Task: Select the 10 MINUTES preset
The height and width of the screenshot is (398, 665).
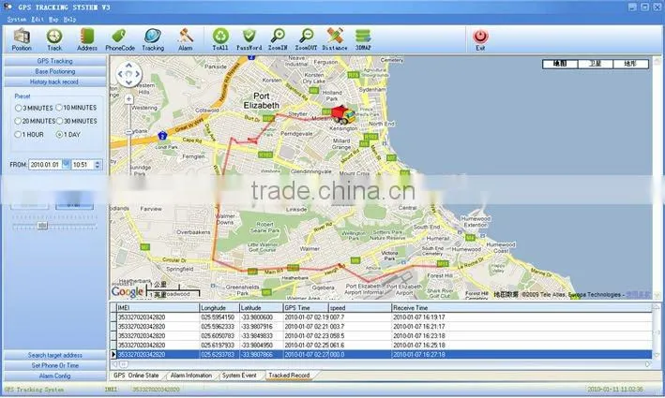Action: [x=76, y=108]
